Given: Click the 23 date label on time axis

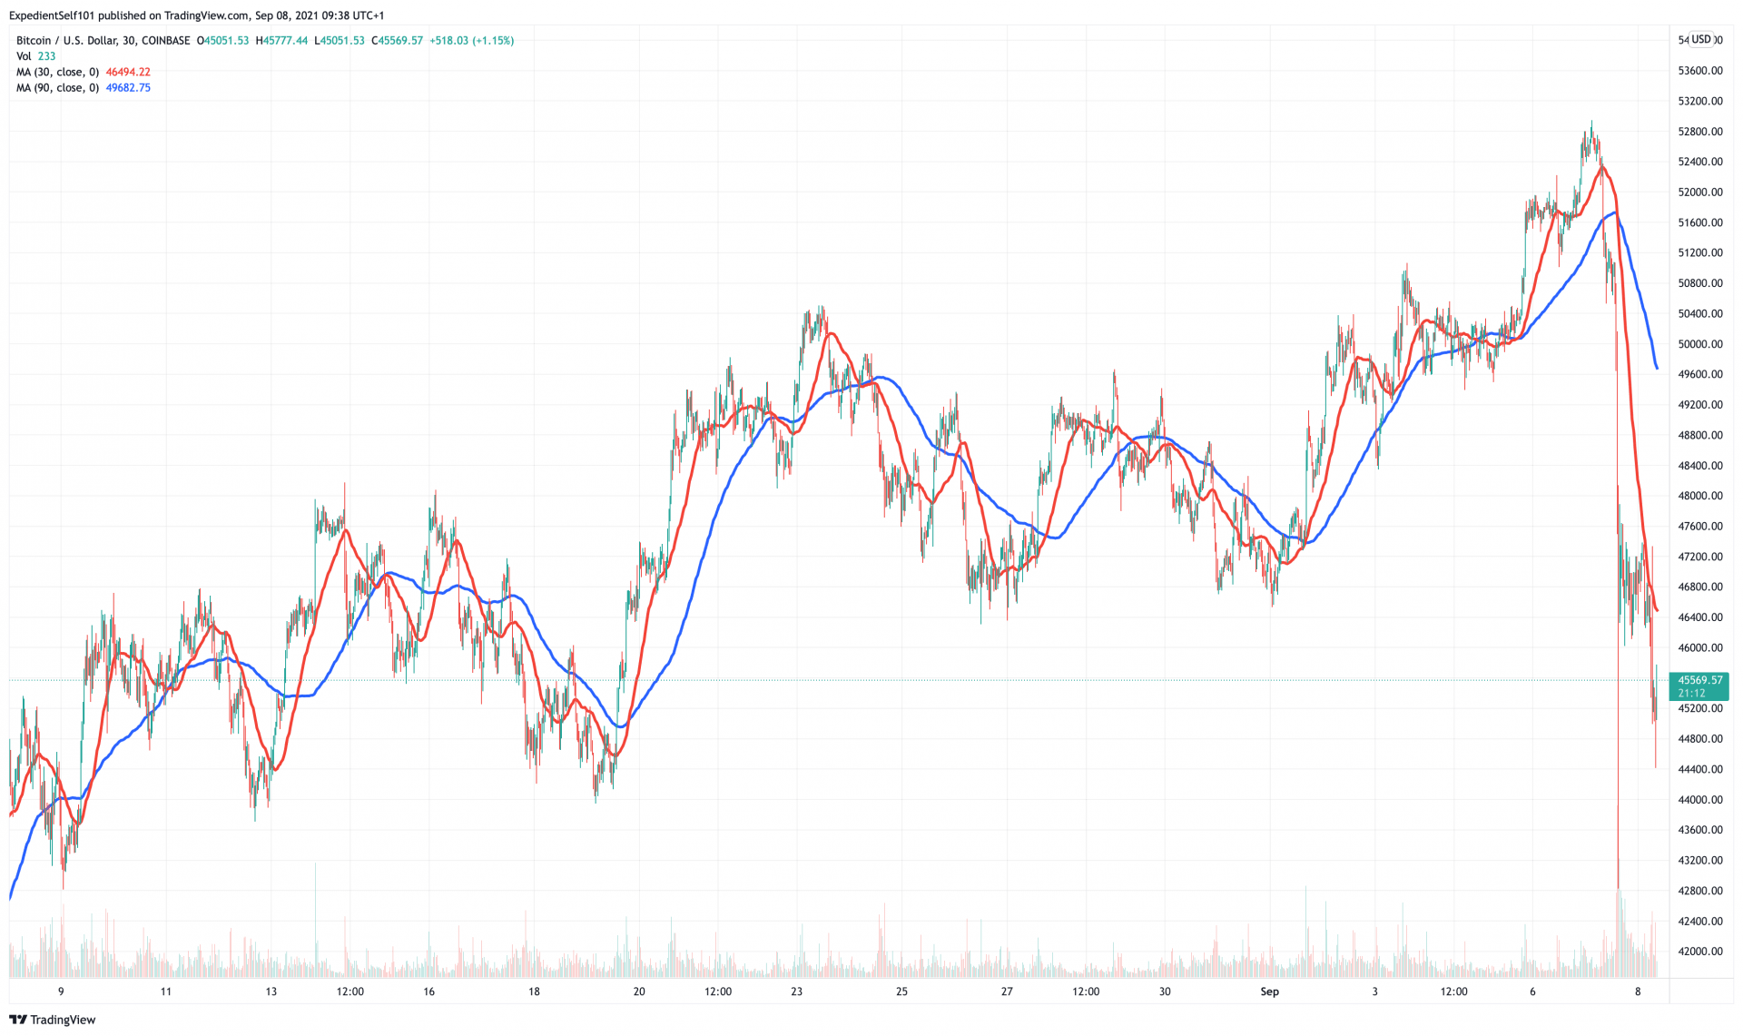Looking at the screenshot, I should click(796, 992).
